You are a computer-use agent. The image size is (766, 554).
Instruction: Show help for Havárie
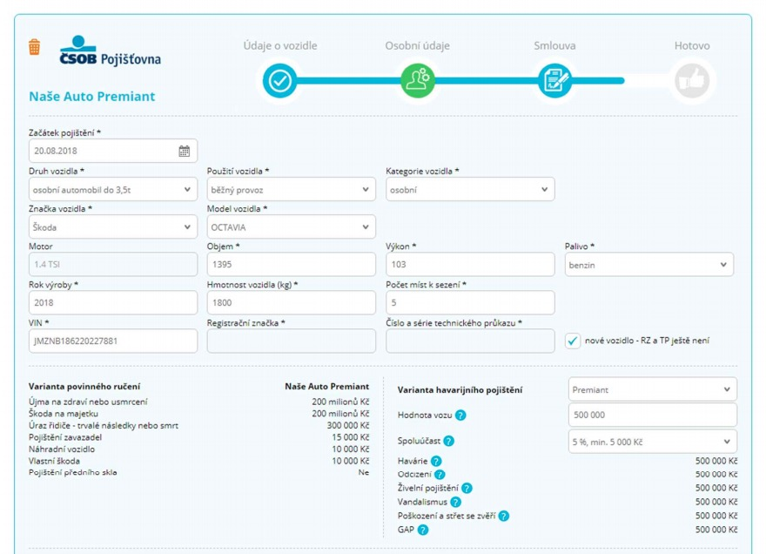tap(436, 461)
